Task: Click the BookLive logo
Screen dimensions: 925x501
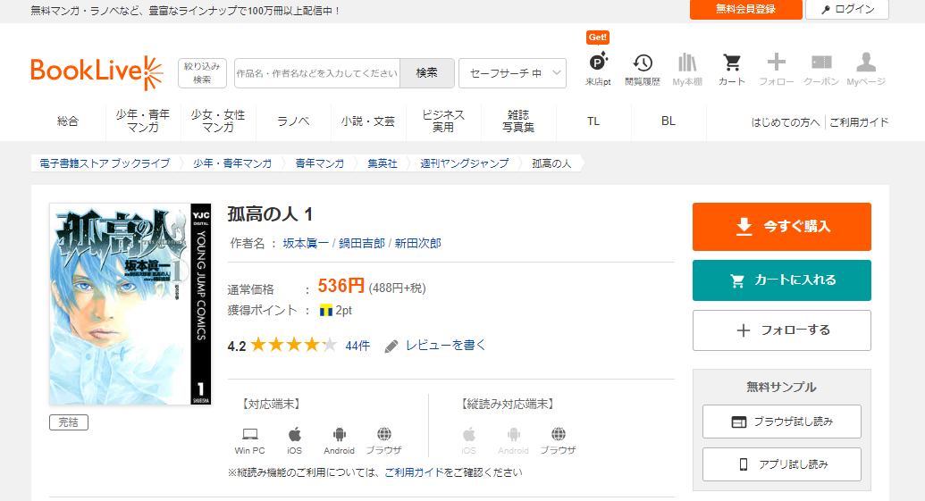Action: [97, 72]
